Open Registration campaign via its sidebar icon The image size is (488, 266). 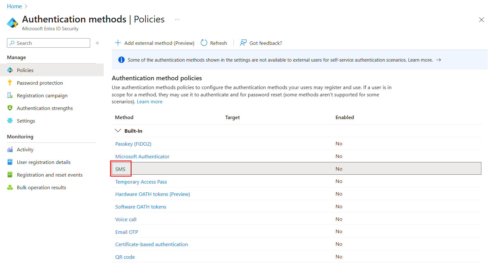[x=10, y=95]
